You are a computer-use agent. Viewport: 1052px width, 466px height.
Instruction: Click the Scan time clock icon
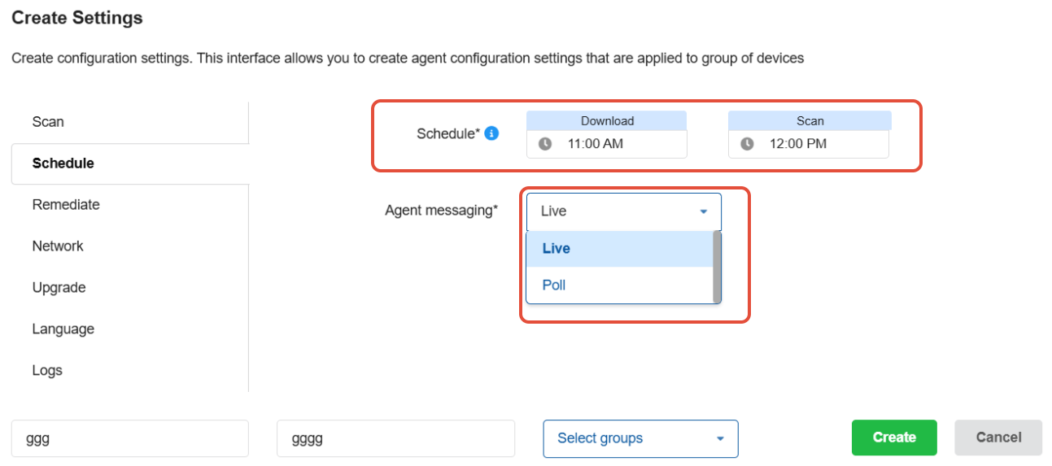[747, 144]
